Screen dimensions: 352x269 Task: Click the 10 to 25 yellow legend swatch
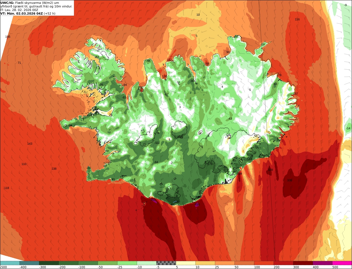point(205,263)
